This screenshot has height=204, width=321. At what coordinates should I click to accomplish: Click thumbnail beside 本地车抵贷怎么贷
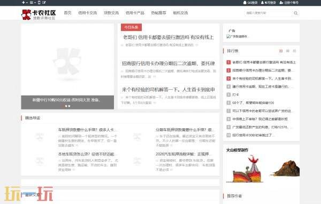(x=39, y=161)
